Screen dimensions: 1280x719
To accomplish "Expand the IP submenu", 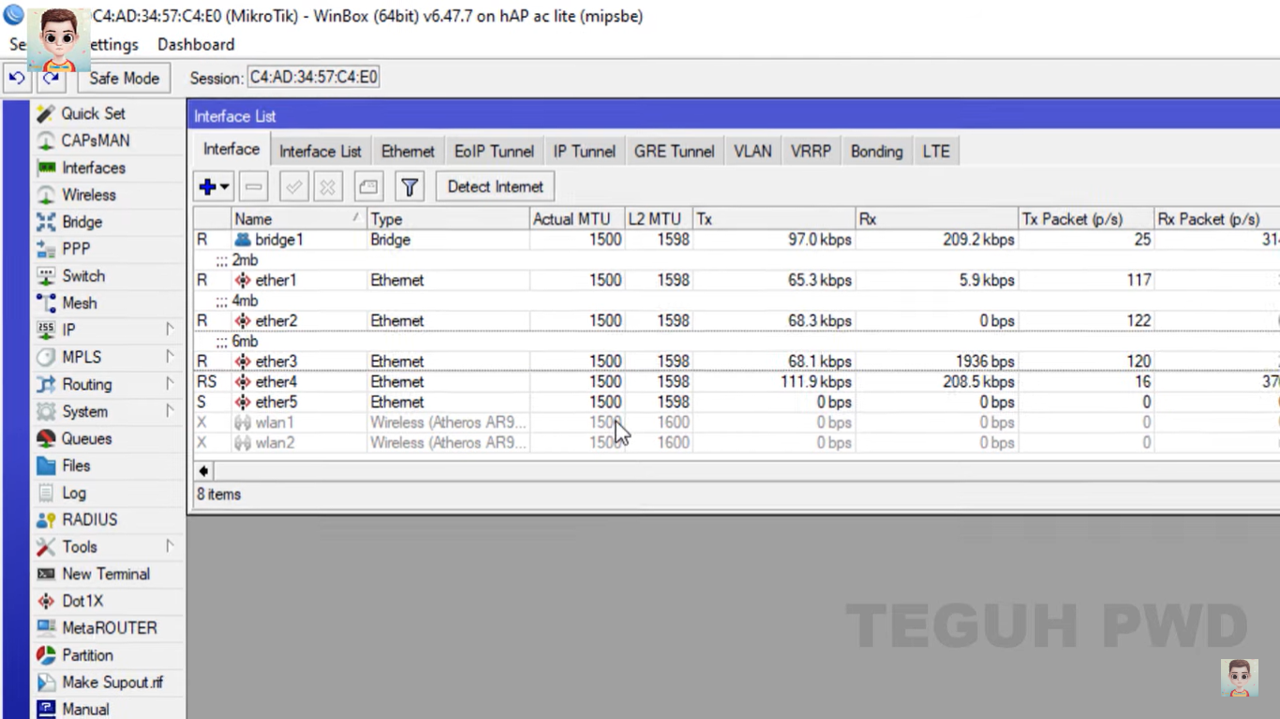I will [x=170, y=330].
